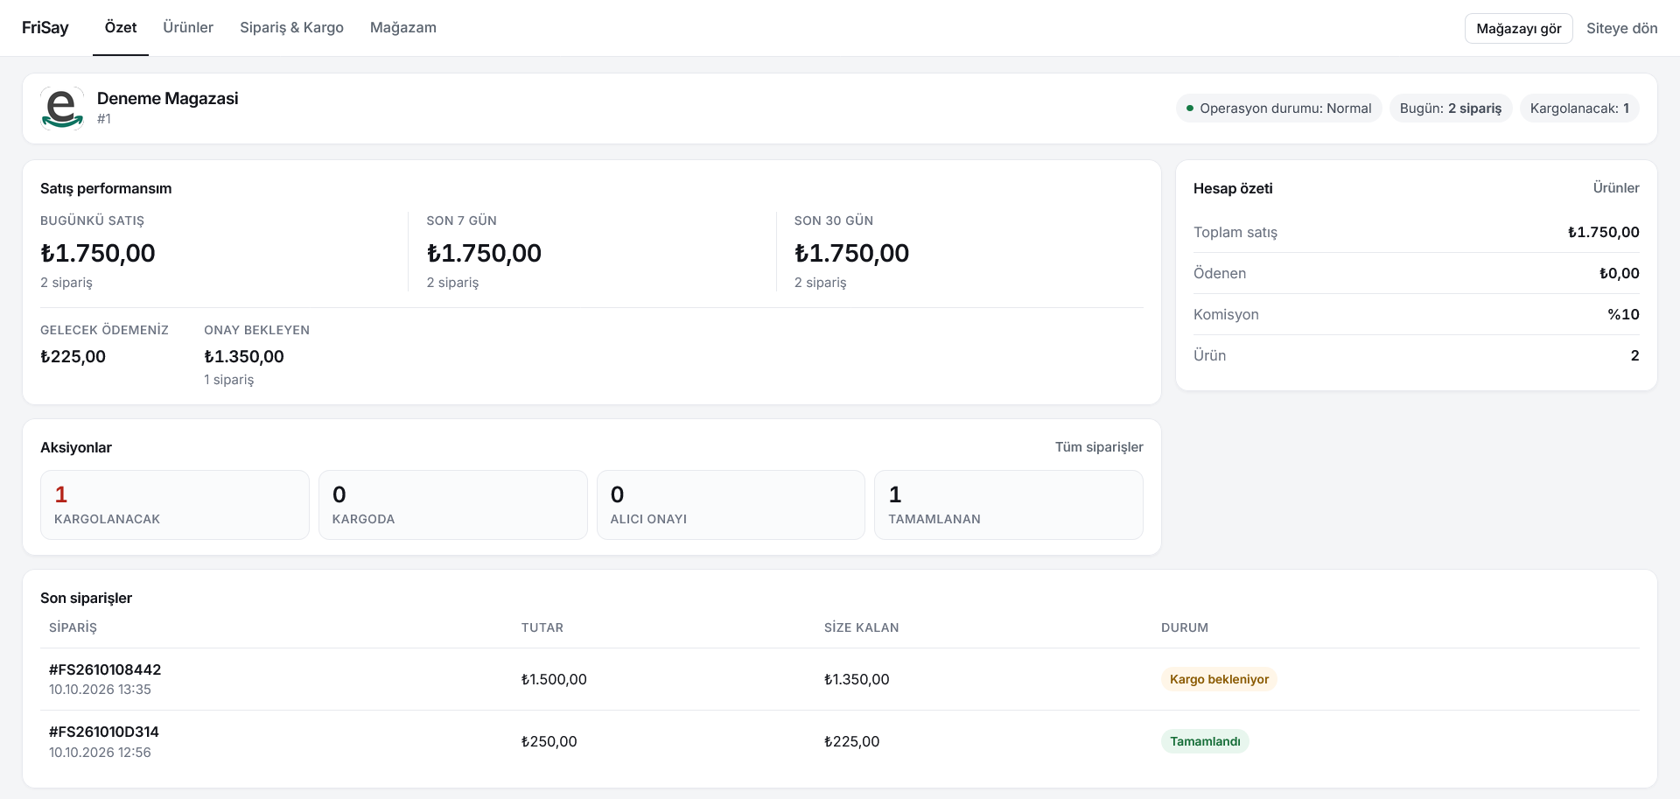Click the Son 30 Gün sales amount
The height and width of the screenshot is (799, 1680).
point(851,253)
